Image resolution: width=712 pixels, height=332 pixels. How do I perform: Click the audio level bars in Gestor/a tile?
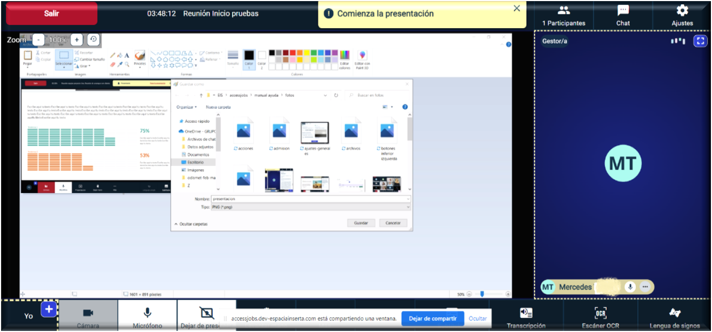click(677, 41)
